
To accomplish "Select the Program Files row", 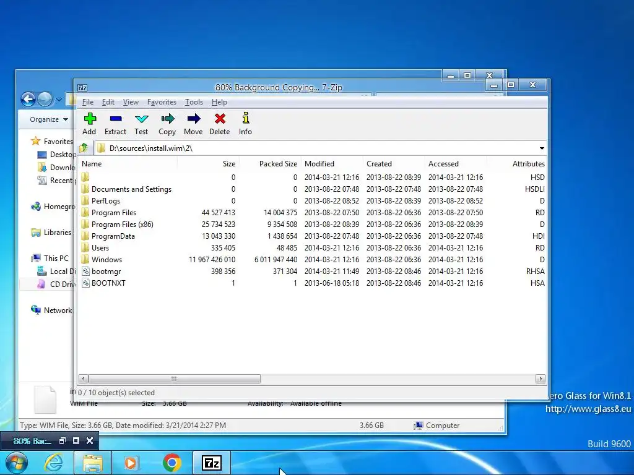I will [x=313, y=213].
